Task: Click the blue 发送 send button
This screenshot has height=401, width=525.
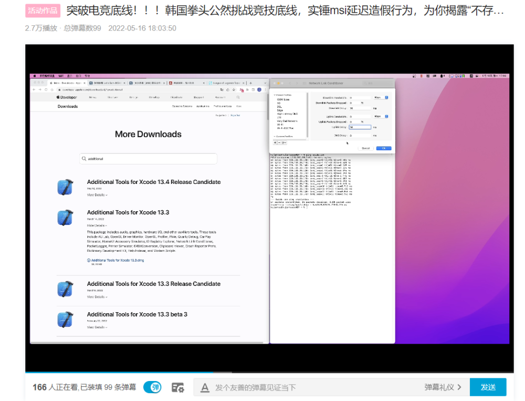Action: click(x=488, y=387)
